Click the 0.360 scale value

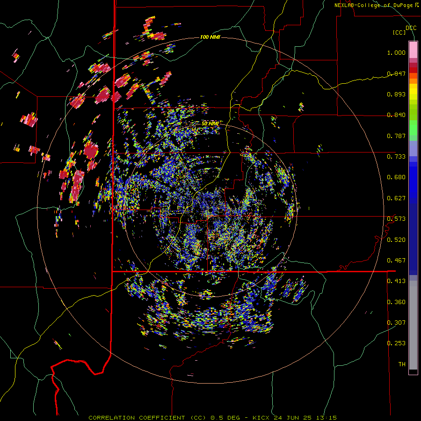pyautogui.click(x=396, y=302)
